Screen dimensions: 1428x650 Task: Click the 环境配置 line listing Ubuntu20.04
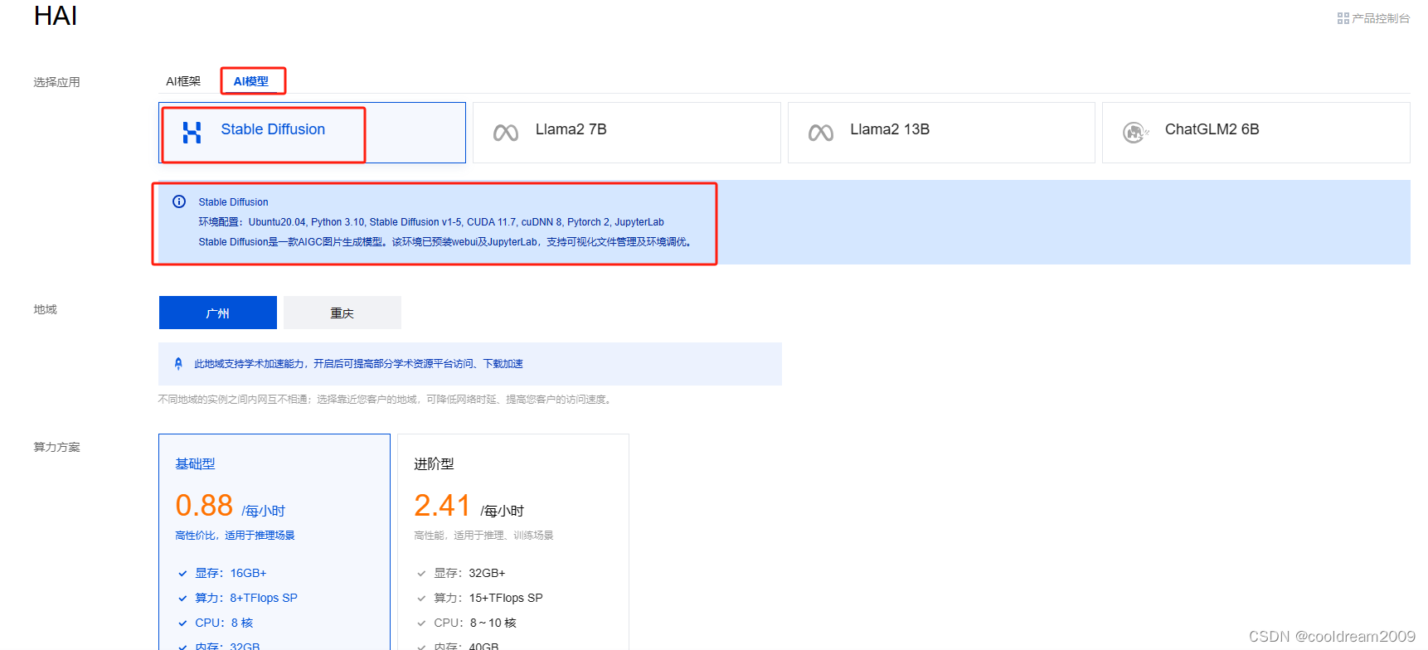point(431,222)
